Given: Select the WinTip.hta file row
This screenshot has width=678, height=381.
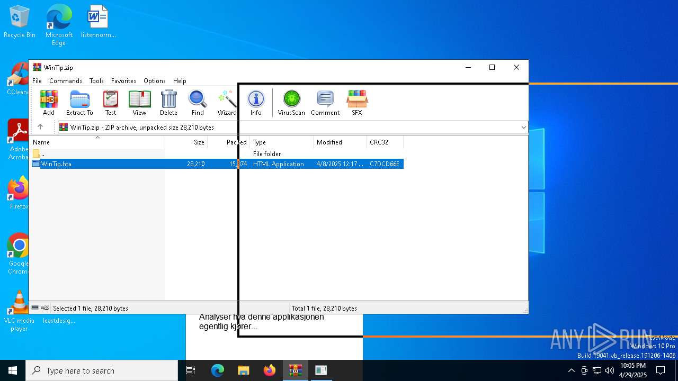Looking at the screenshot, I should (217, 164).
